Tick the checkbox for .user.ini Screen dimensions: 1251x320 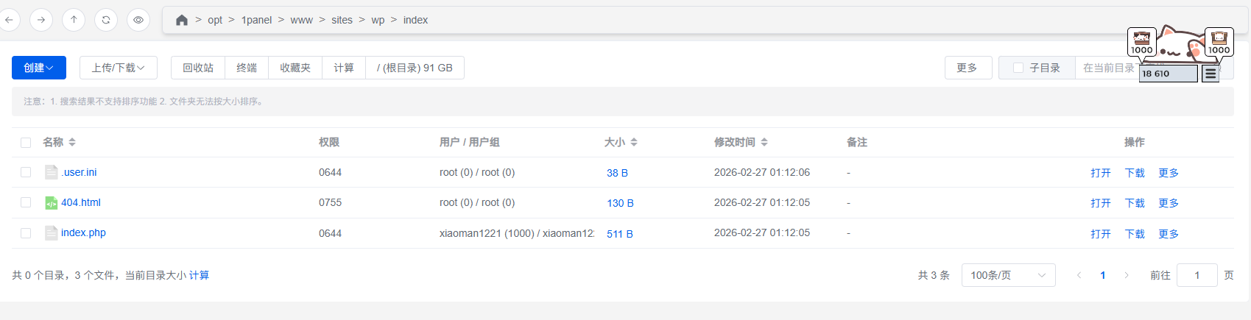(26, 172)
